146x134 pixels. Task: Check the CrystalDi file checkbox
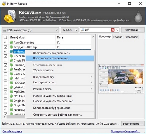pyautogui.click(x=6, y=60)
